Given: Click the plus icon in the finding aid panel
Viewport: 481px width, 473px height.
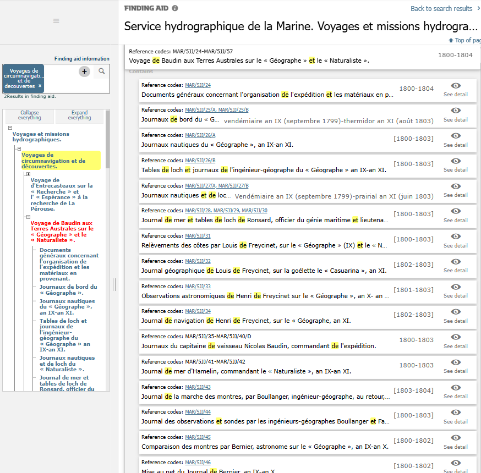Looking at the screenshot, I should 84,71.
